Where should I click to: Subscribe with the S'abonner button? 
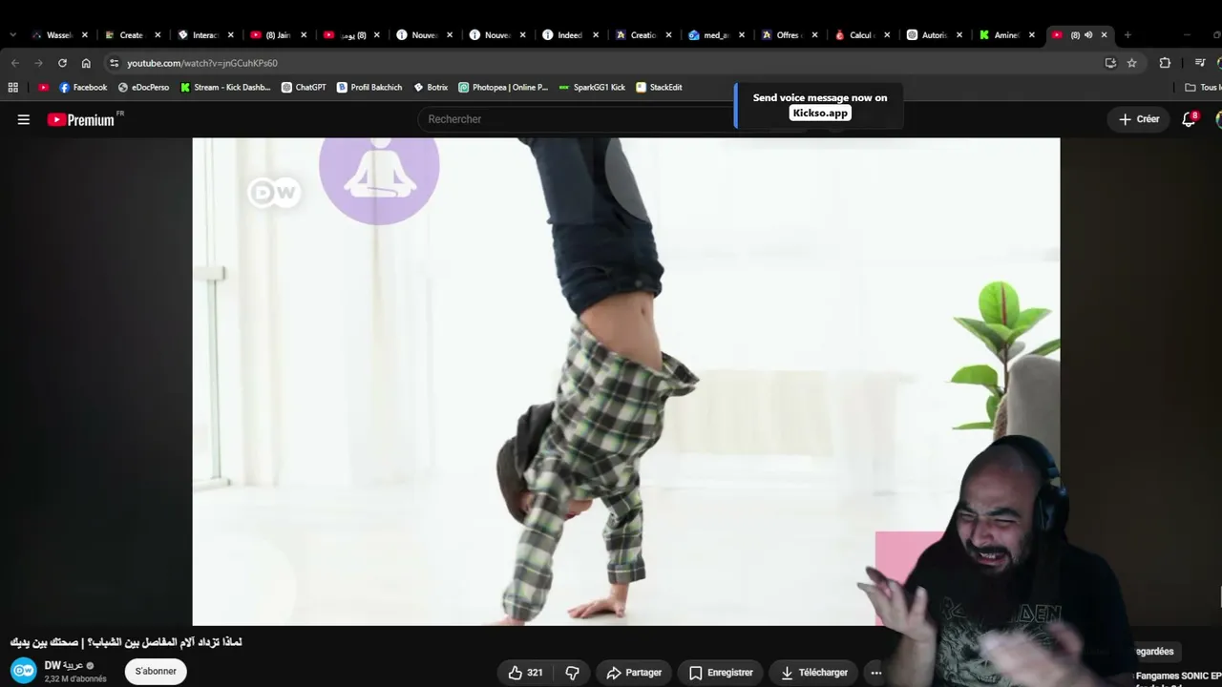coord(156,672)
